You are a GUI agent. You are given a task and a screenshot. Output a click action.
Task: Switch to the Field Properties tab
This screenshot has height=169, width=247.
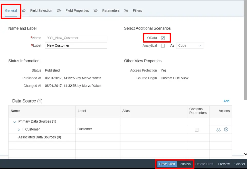[77, 11]
